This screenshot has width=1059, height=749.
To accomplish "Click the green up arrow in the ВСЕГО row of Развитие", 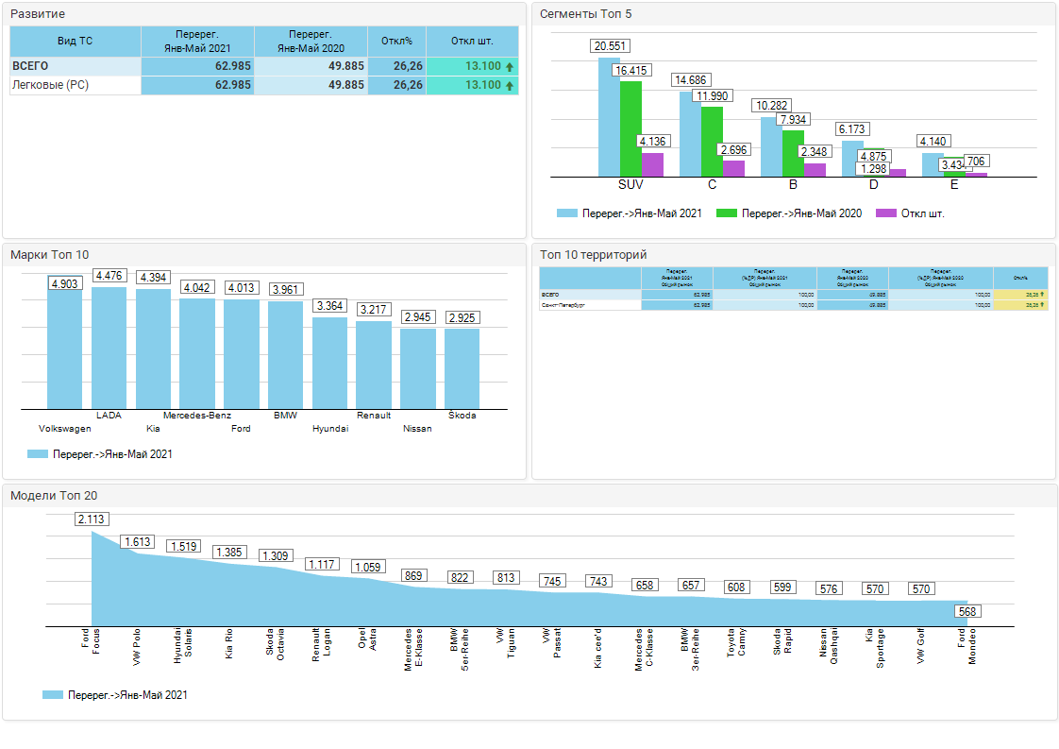I will 510,66.
